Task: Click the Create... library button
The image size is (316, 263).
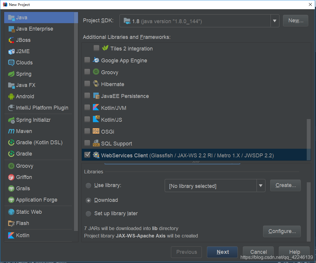Action: (285, 185)
